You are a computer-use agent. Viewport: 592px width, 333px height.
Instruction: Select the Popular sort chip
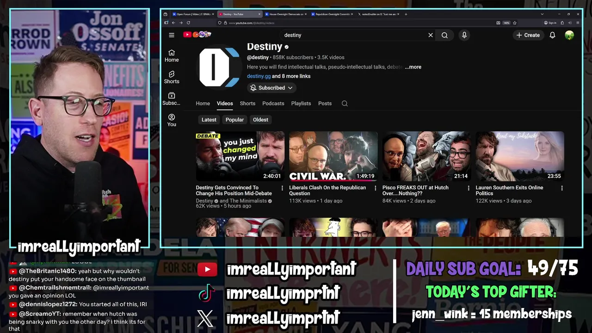pyautogui.click(x=234, y=120)
